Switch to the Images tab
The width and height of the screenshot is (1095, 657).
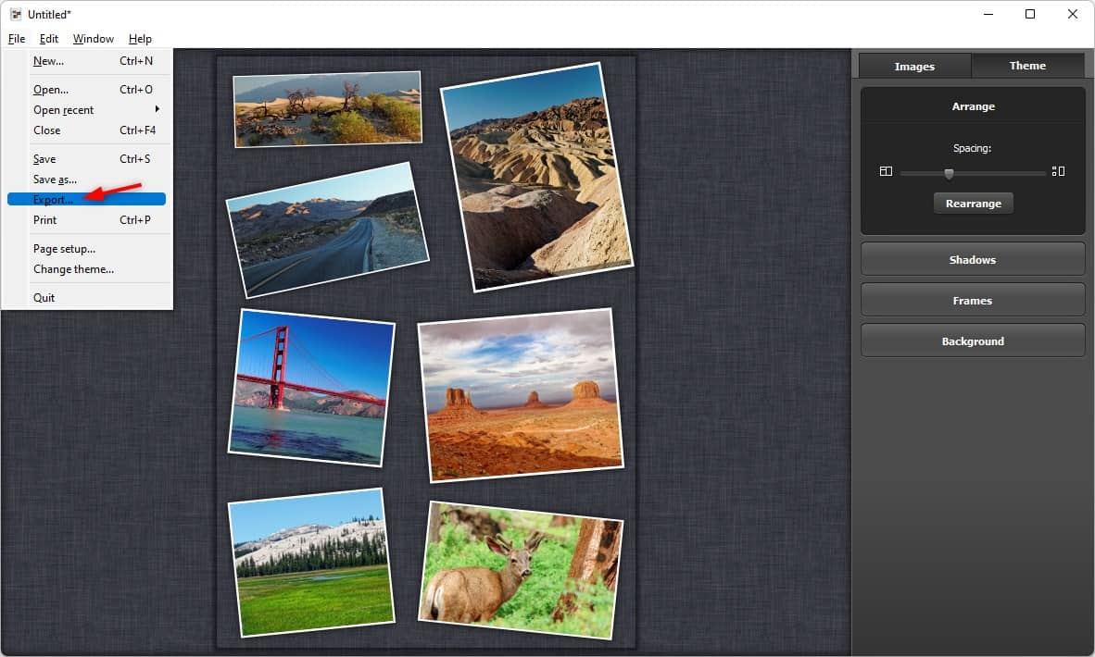pyautogui.click(x=914, y=67)
